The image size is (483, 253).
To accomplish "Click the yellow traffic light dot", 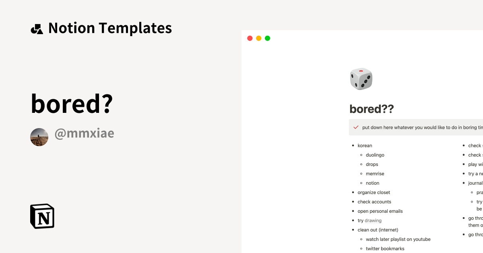I will tap(258, 38).
